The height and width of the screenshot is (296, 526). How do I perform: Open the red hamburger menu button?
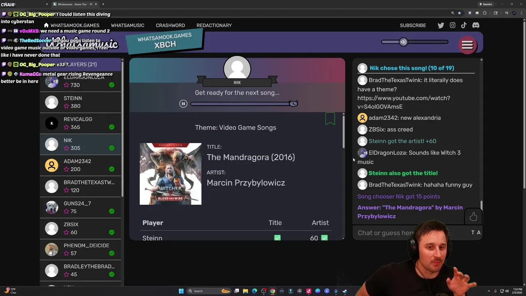tap(467, 45)
